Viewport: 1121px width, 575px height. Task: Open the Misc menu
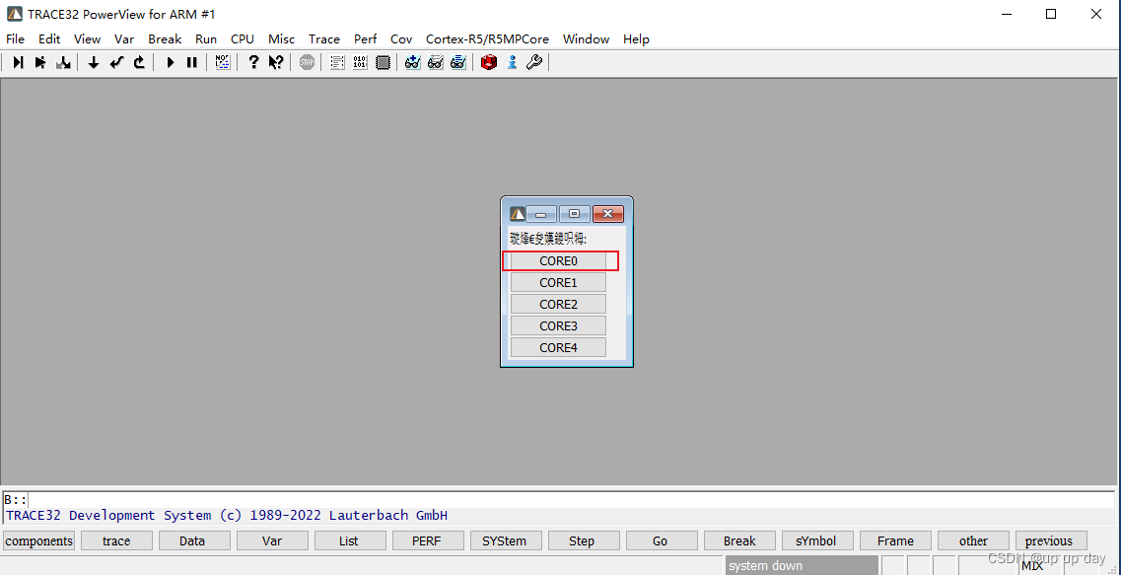282,38
